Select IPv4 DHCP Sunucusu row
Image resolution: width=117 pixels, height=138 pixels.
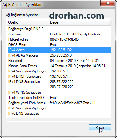(x=59, y=76)
